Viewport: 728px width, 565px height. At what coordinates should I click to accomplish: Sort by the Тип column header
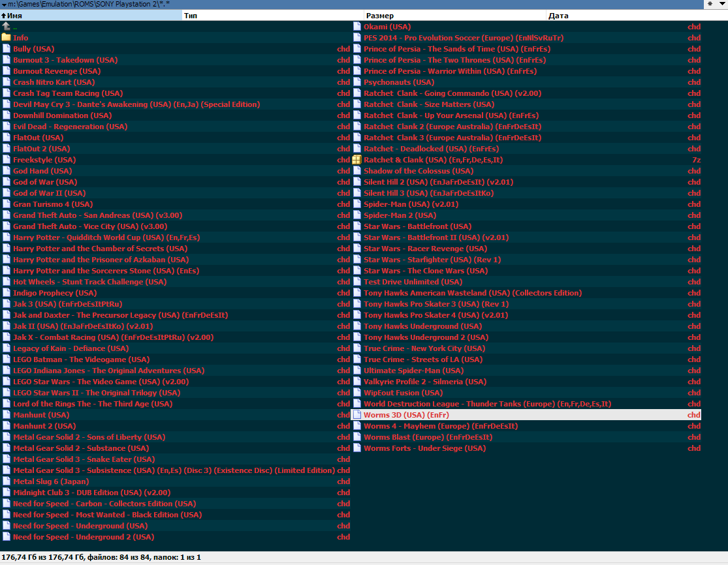(x=273, y=15)
